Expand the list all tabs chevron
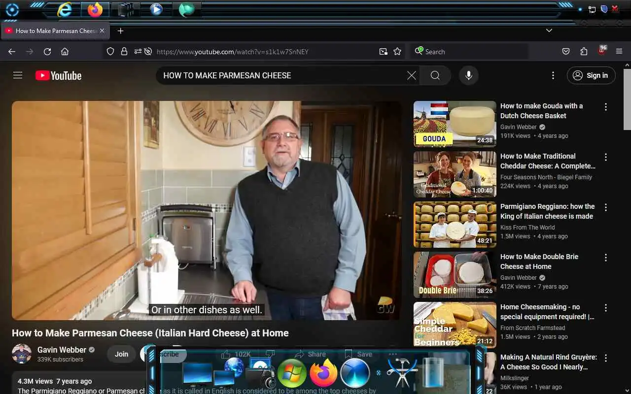The image size is (631, 394). (x=549, y=31)
